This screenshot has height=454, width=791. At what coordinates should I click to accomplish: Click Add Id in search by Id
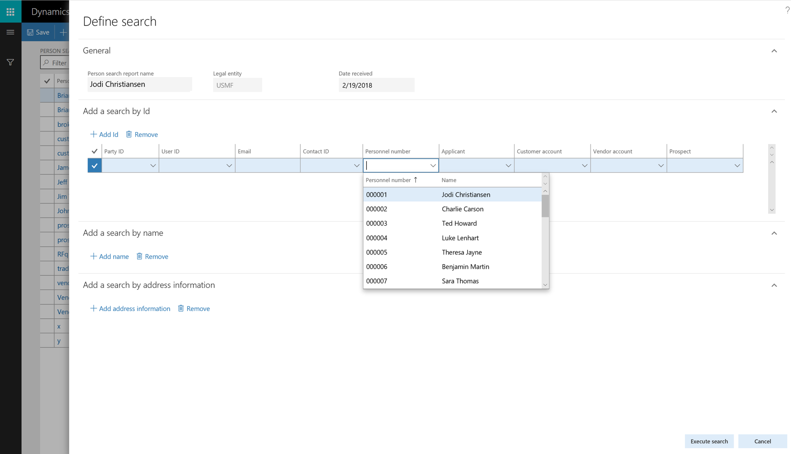pos(104,134)
